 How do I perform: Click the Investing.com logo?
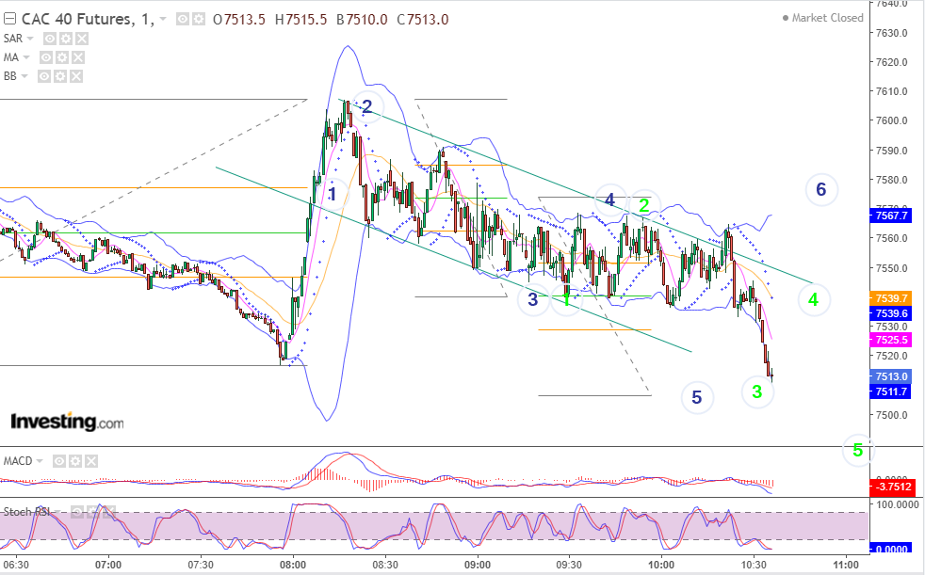coord(67,422)
